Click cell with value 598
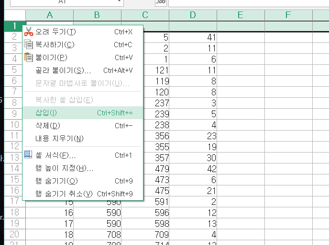The width and height of the screenshot is (329, 245). click(x=145, y=224)
